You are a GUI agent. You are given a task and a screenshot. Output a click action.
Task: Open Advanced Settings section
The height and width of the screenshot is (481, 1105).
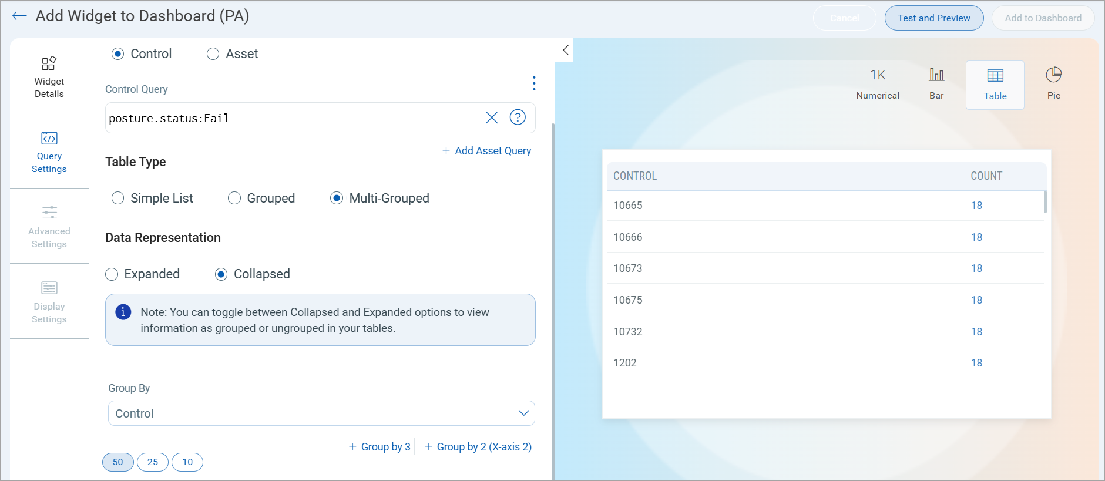(x=49, y=227)
